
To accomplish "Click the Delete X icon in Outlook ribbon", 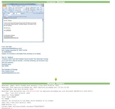I will pos(6,8).
